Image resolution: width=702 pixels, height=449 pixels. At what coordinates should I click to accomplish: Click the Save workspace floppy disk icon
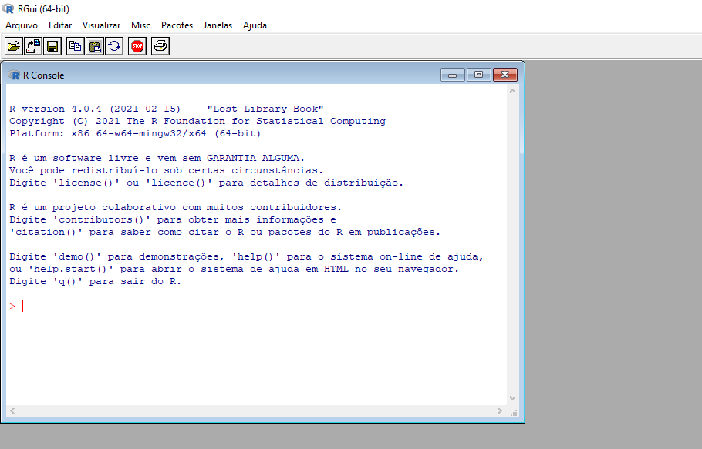tap(52, 46)
